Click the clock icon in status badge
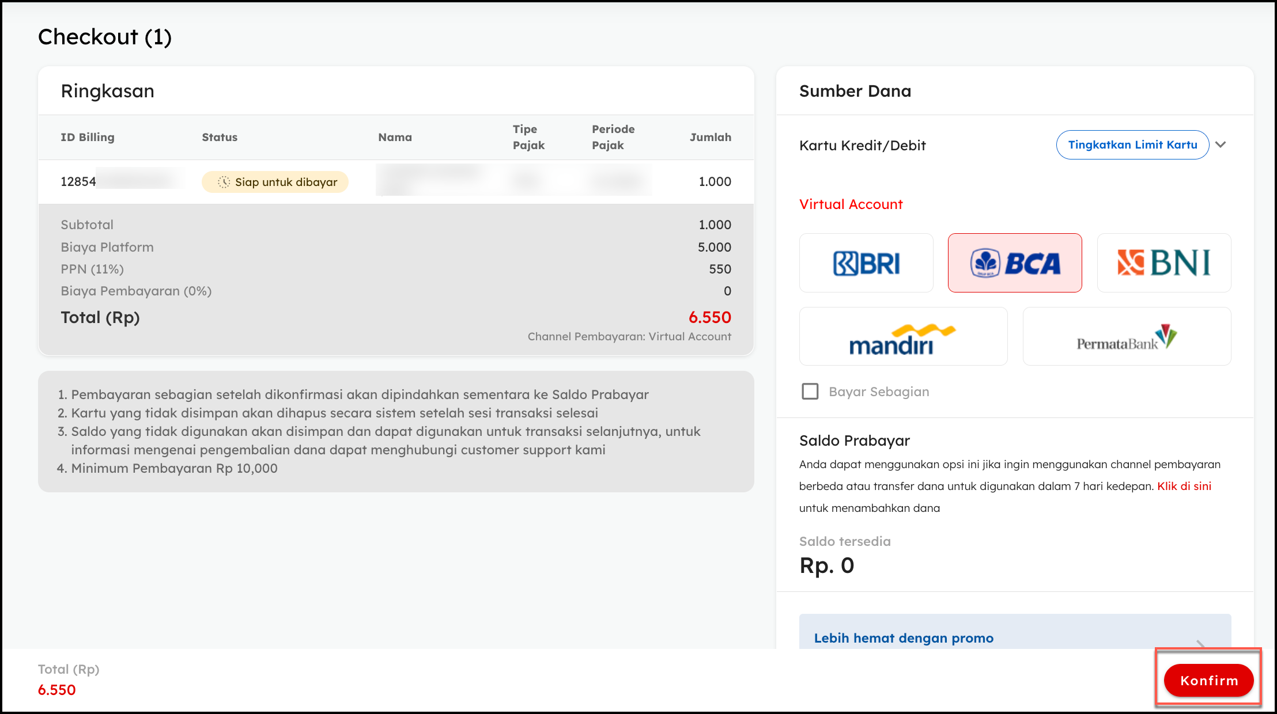The image size is (1277, 714). (224, 182)
